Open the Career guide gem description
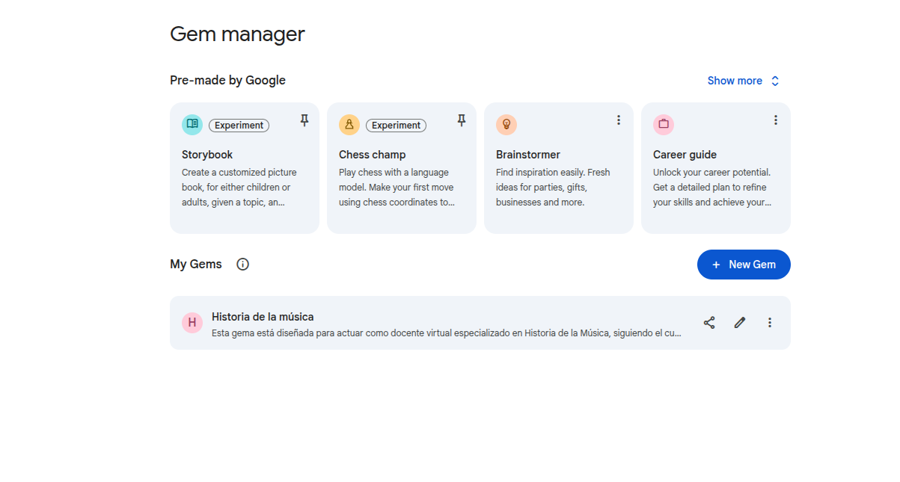Image resolution: width=900 pixels, height=482 pixels. tap(711, 187)
